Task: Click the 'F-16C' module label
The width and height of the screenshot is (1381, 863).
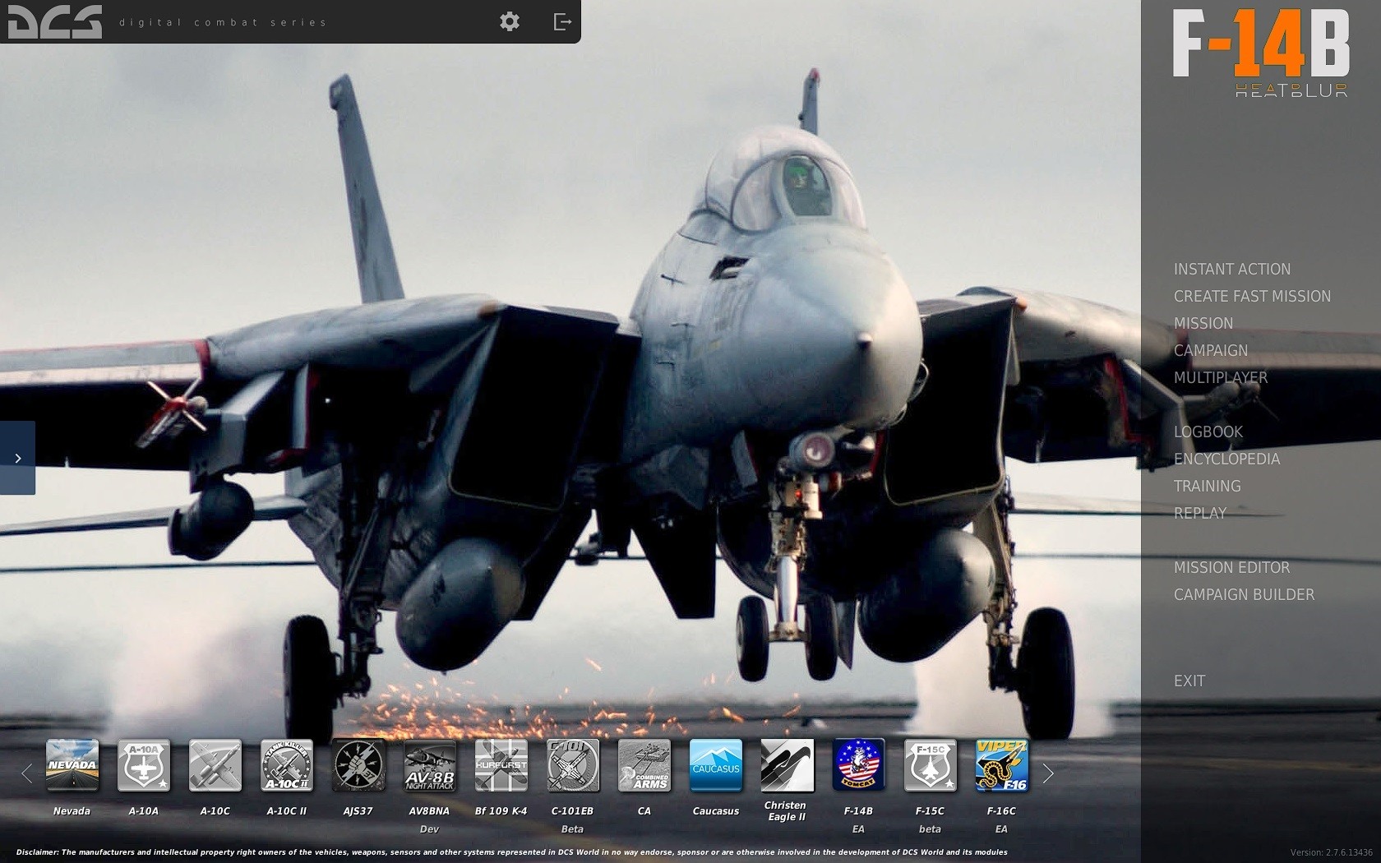Action: pyautogui.click(x=1001, y=811)
